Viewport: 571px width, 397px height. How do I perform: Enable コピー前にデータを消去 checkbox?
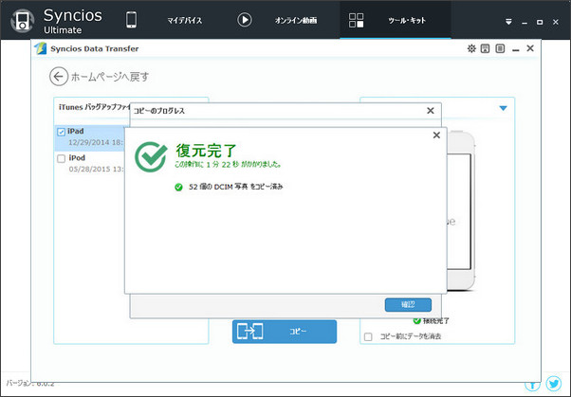point(368,336)
